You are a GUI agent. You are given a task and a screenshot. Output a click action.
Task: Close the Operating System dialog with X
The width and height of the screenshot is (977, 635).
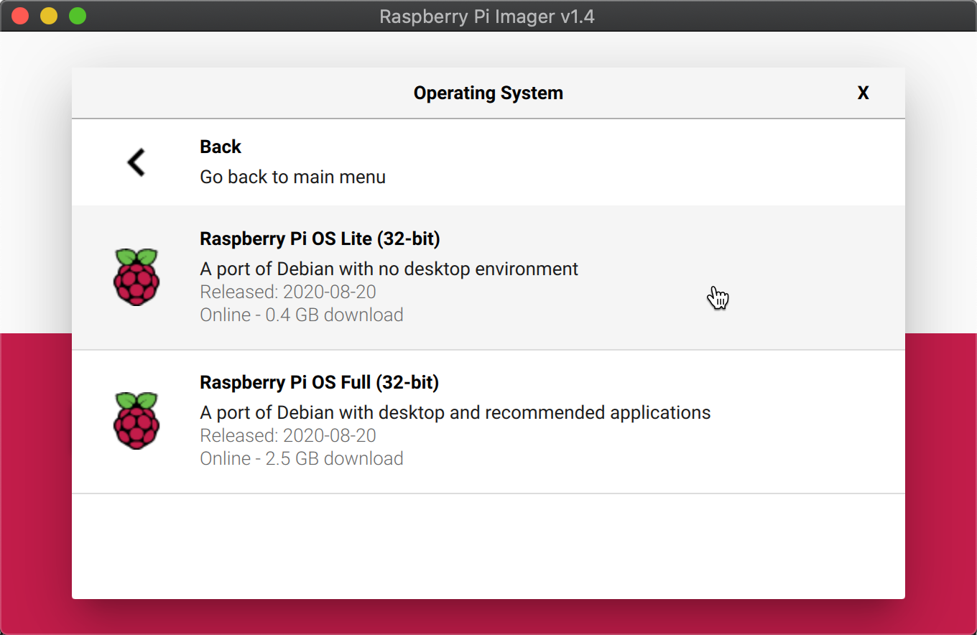click(863, 93)
